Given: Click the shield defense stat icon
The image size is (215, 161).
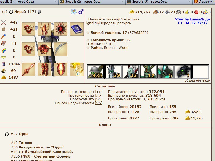Looking at the screenshot, I should 3,29.
